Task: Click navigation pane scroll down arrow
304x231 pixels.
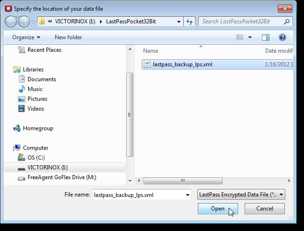Action: click(x=130, y=181)
